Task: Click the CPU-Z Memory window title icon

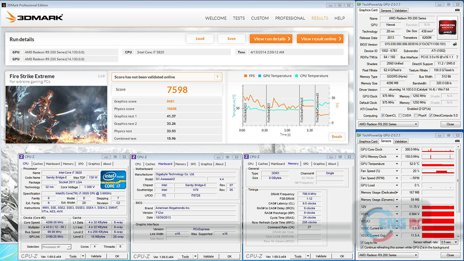Action: pos(246,157)
